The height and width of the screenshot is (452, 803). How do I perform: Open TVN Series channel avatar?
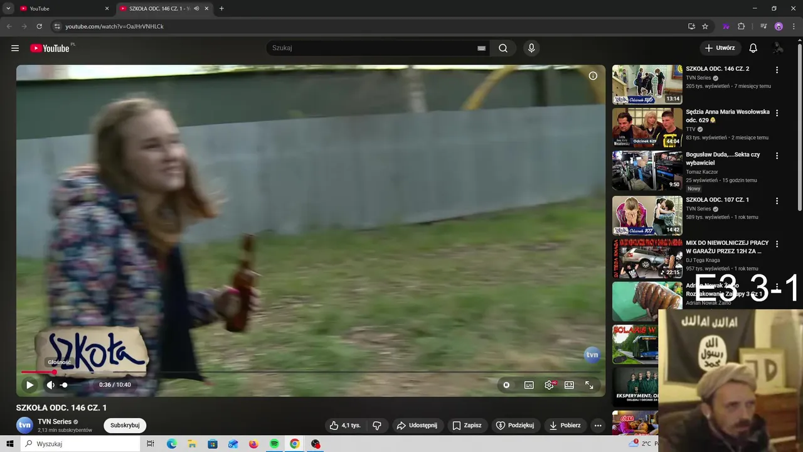pos(24,425)
